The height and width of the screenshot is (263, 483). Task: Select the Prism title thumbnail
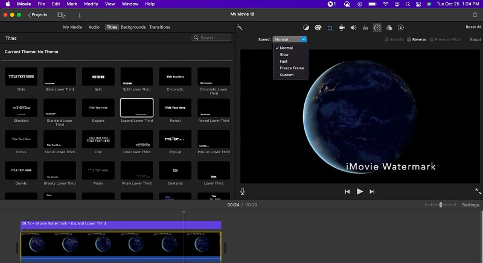coord(98,171)
